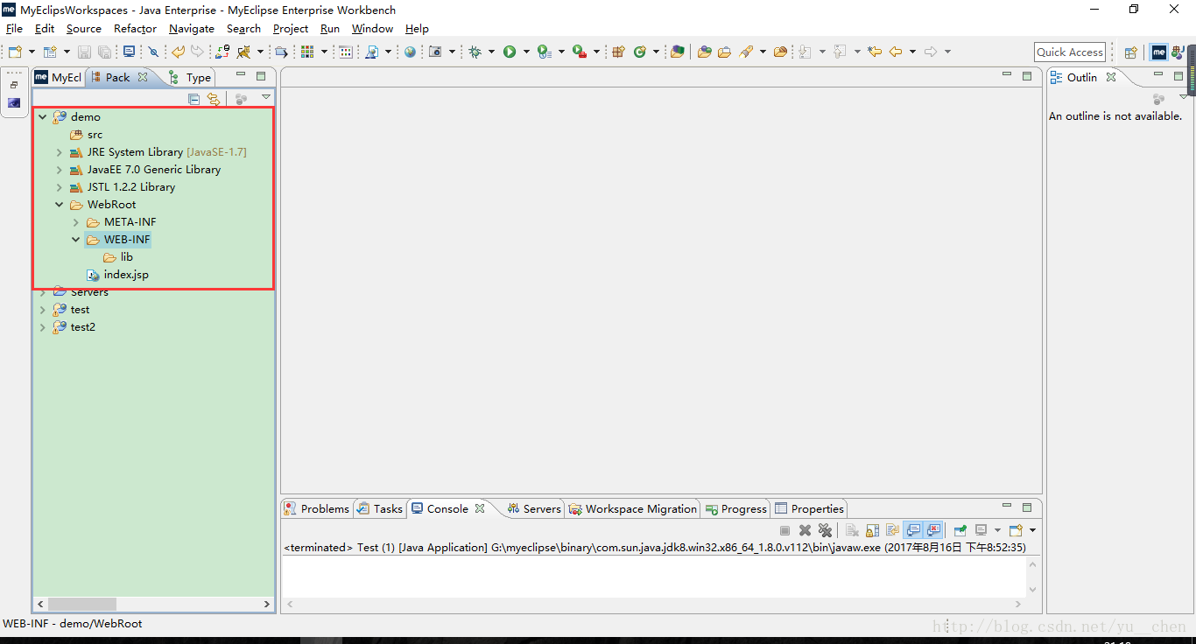Open the Open Console dropdown arrow

pyautogui.click(x=1032, y=530)
